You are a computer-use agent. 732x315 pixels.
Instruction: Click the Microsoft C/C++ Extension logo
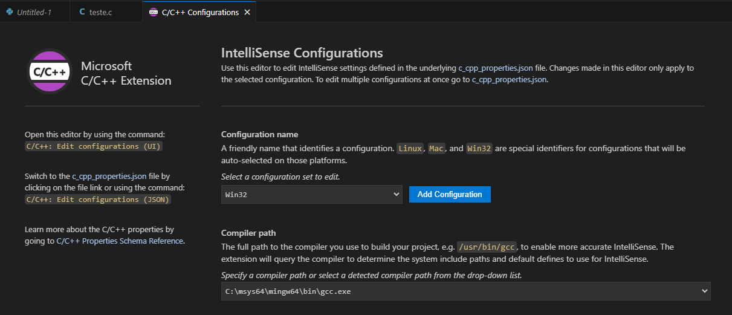(x=50, y=72)
